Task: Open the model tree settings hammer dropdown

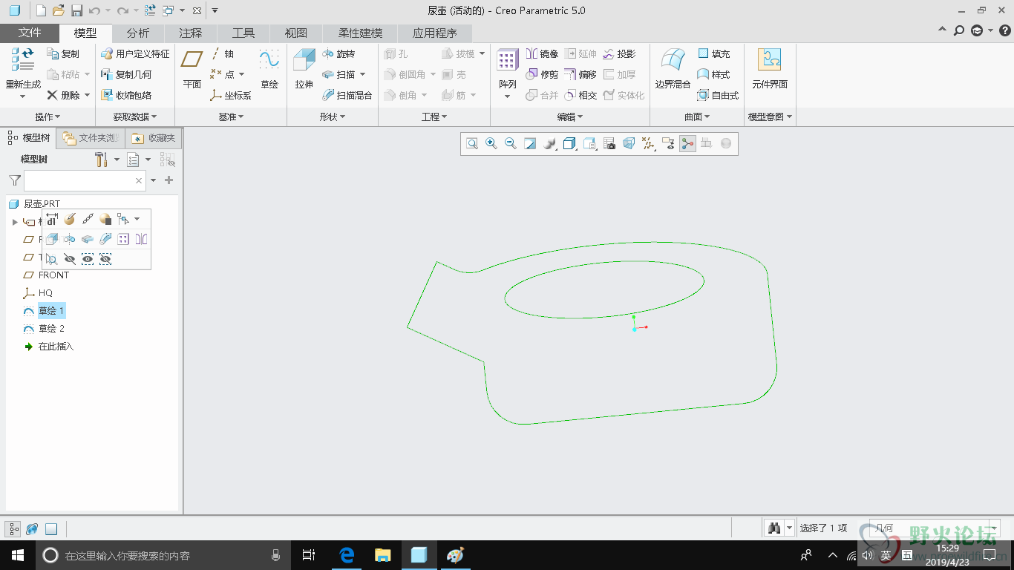Action: point(108,160)
